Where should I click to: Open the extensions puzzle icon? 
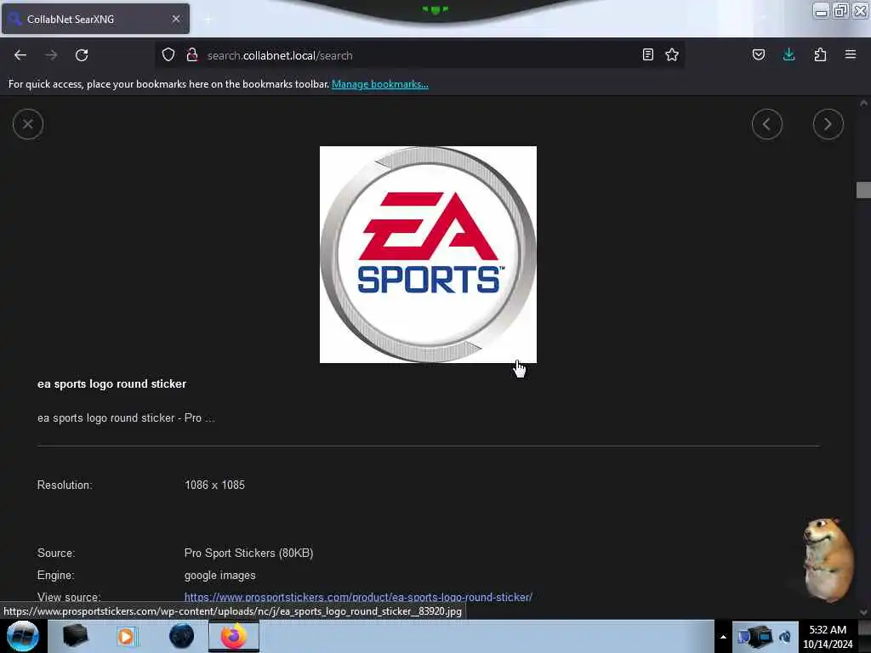point(820,54)
